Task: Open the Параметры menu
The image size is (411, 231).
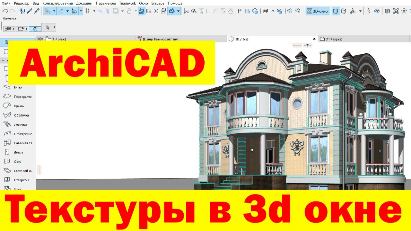Action: tap(106, 3)
